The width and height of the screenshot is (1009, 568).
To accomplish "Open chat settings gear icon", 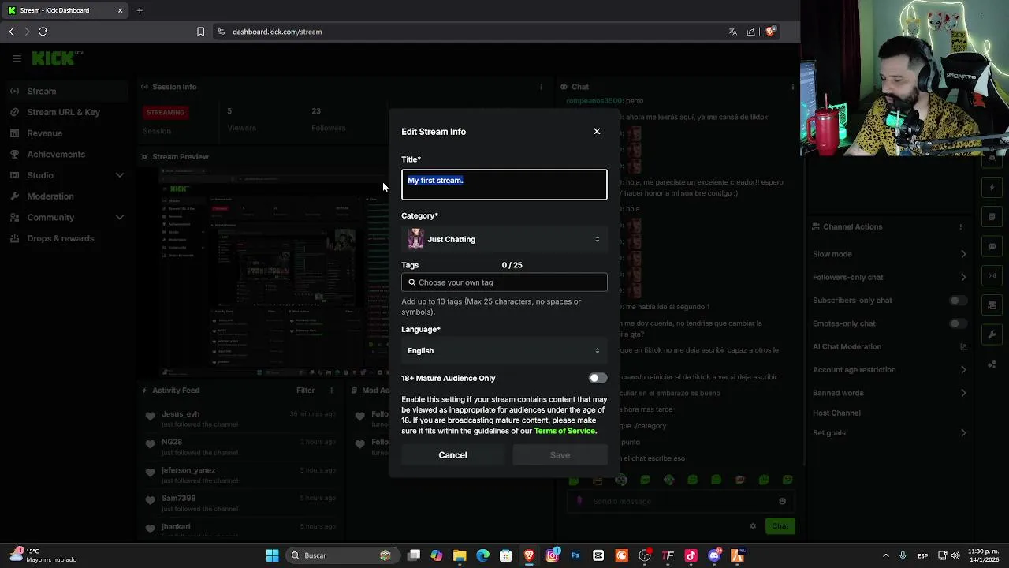I will pyautogui.click(x=753, y=526).
